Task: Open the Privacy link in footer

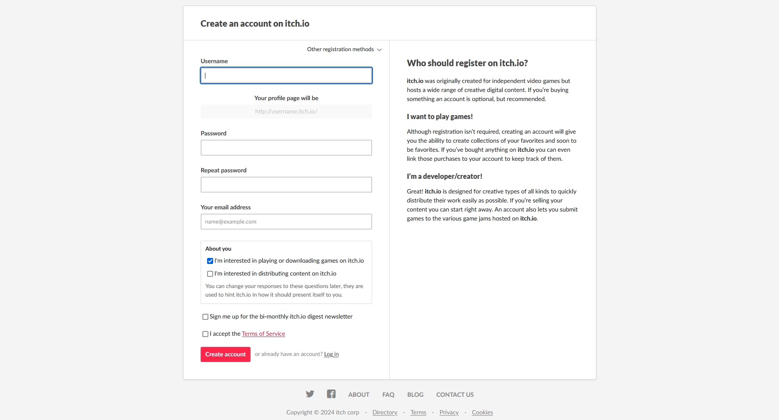Action: [449, 412]
